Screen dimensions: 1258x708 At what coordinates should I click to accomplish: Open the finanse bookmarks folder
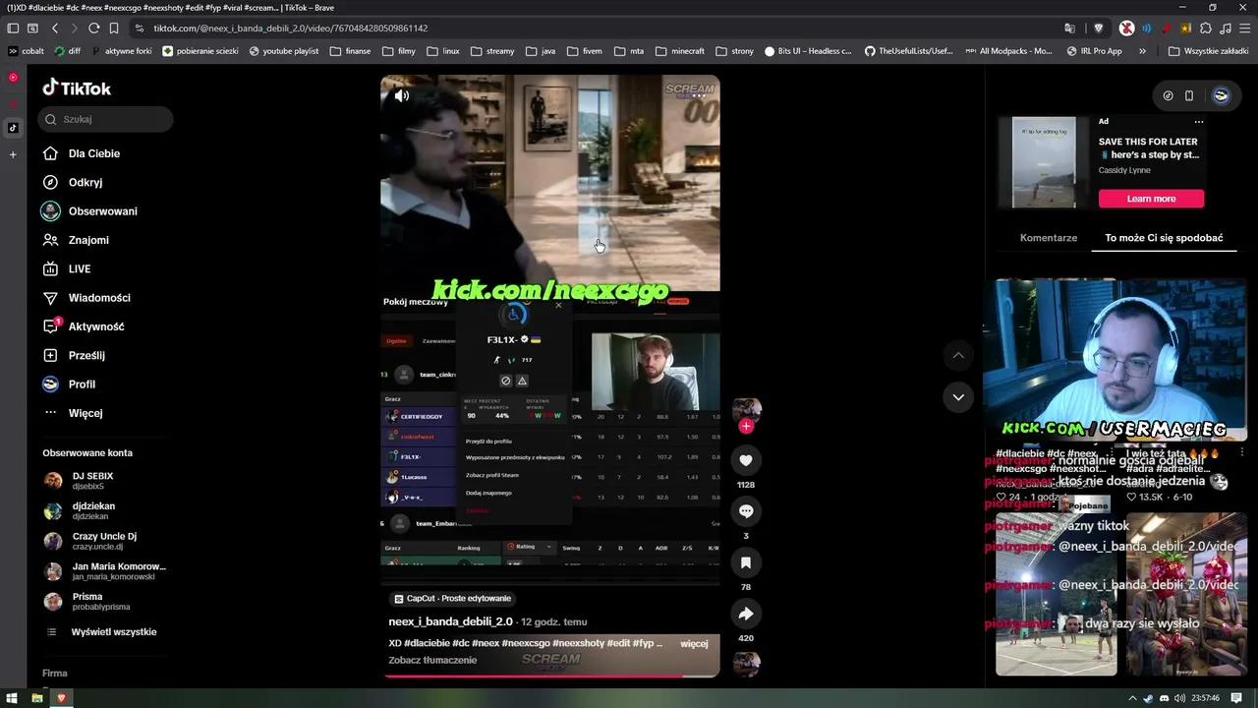click(351, 51)
